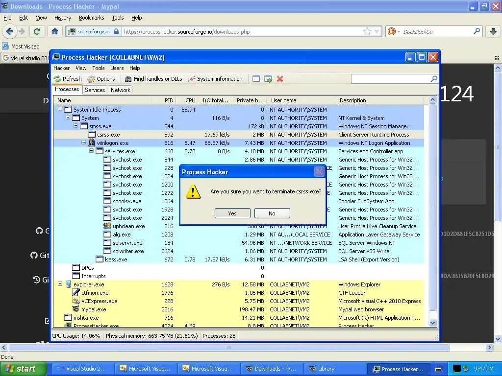
Task: Click the Mypal reload icon
Action: tap(37, 31)
